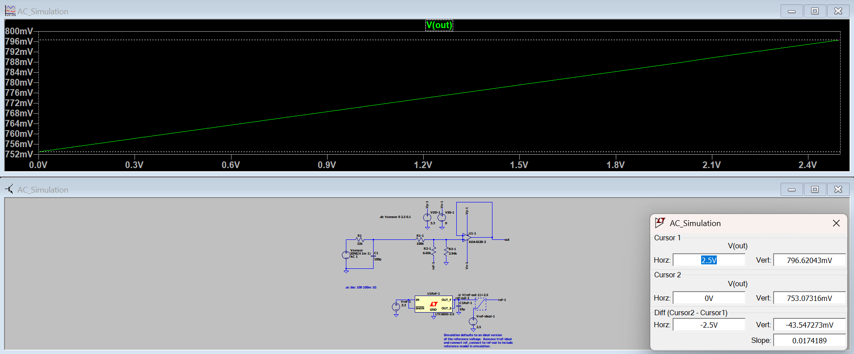
Task: Maximize the waveform plot window
Action: click(x=815, y=11)
